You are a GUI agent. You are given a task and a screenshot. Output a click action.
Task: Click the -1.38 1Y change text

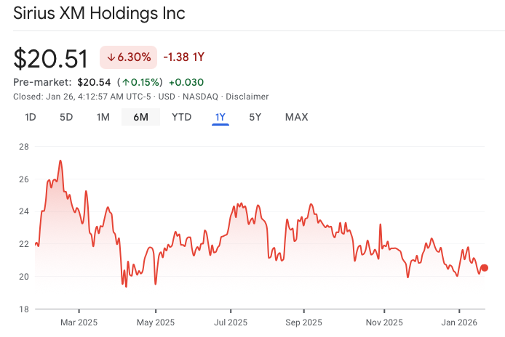coord(183,57)
